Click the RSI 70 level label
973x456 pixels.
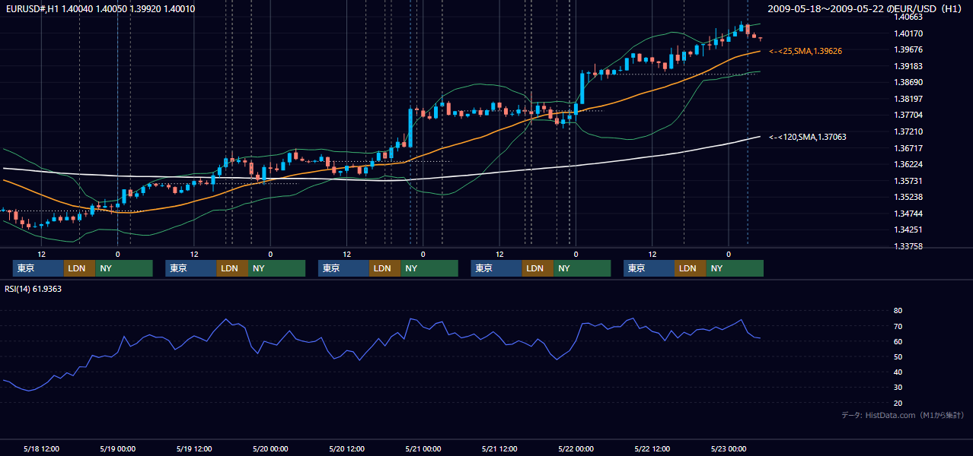coord(898,326)
